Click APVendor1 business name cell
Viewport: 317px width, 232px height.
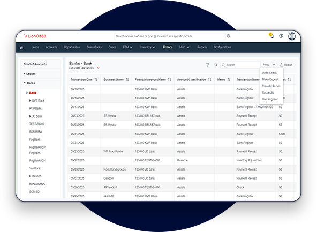click(110, 187)
